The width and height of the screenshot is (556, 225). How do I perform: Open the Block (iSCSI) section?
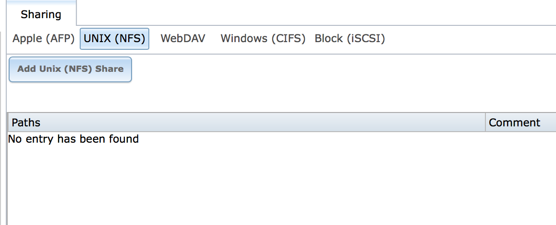coord(350,39)
